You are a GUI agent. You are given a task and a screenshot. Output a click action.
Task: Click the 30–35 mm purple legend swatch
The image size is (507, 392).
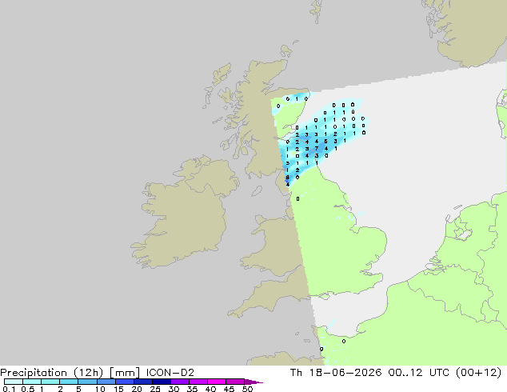pyautogui.click(x=180, y=382)
